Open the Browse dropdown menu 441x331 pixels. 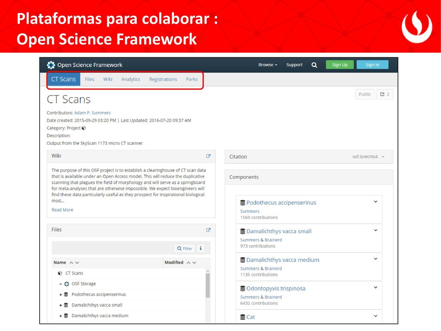pos(268,65)
